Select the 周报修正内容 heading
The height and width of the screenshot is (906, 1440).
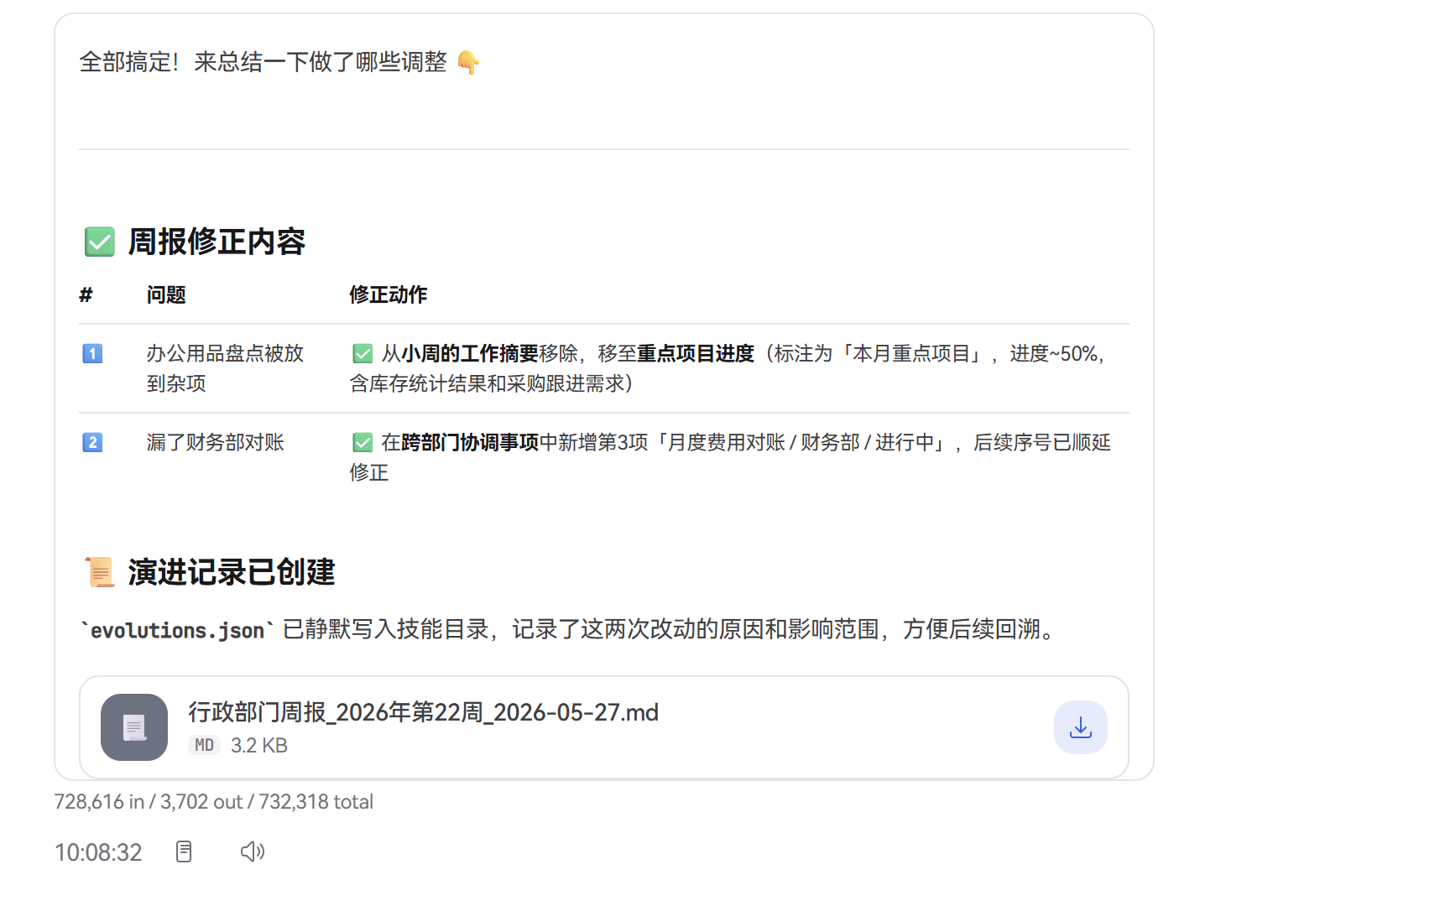(x=217, y=242)
